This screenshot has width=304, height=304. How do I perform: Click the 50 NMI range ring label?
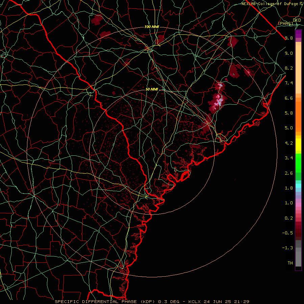(x=152, y=89)
